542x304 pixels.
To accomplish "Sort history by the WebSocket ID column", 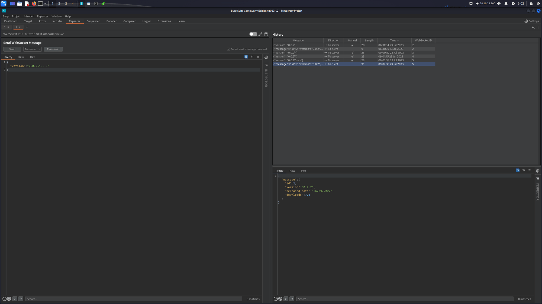I will coord(423,40).
